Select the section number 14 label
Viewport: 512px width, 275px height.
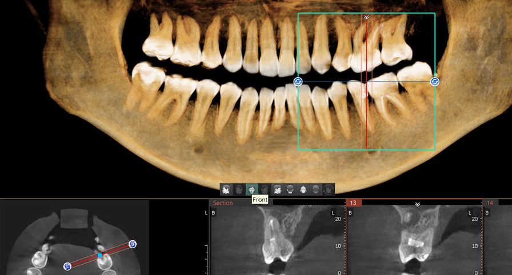tap(490, 203)
